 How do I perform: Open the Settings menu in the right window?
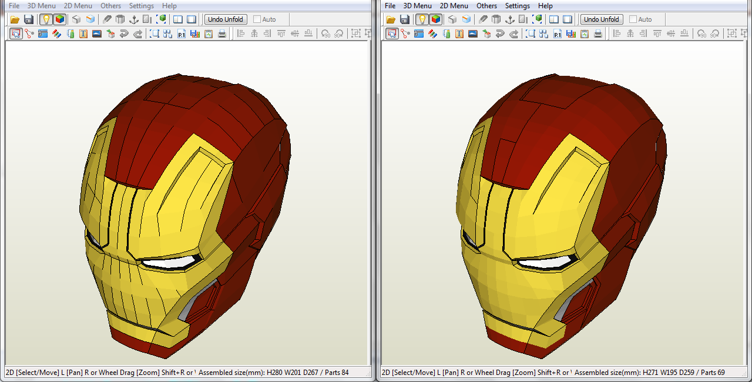click(518, 6)
